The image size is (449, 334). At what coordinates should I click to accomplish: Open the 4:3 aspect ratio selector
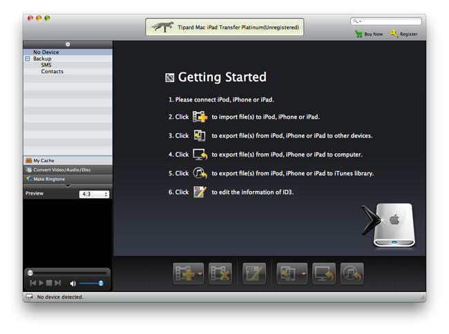94,194
